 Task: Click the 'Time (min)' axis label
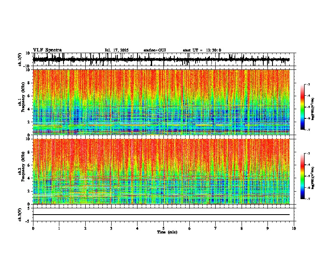click(x=167, y=232)
